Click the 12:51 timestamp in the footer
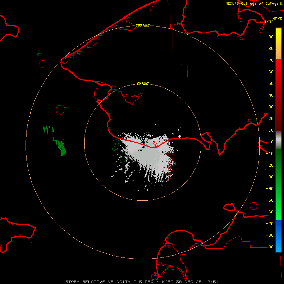Image resolution: width=284 pixels, height=284 pixels. [x=211, y=282]
